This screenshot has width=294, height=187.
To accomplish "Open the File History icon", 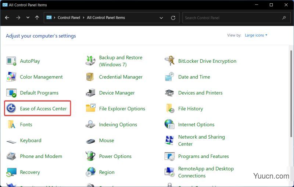I will tap(170, 109).
